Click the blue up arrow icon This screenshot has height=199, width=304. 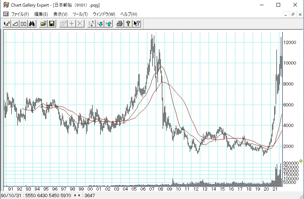(x=108, y=24)
